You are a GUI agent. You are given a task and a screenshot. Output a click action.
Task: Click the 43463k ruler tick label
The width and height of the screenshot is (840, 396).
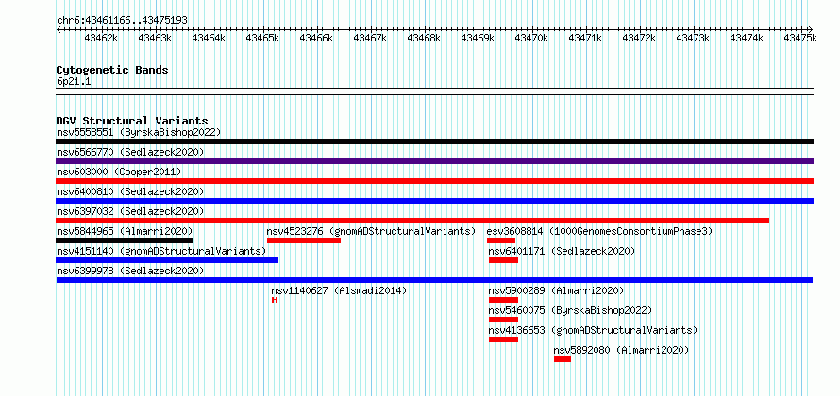click(155, 38)
